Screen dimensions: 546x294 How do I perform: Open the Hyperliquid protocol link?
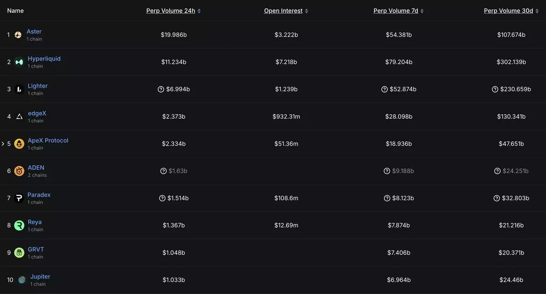point(44,59)
